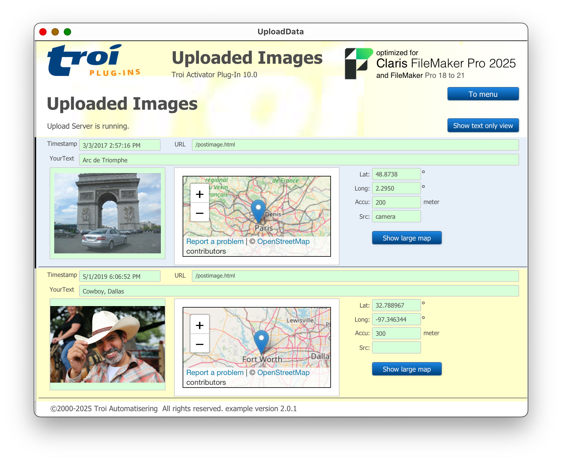
Task: Click the map pin over Paris
Action: point(258,211)
